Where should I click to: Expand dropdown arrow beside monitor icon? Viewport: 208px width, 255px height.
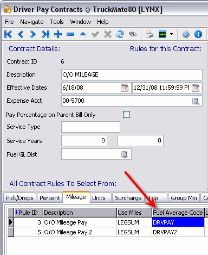click(x=171, y=34)
